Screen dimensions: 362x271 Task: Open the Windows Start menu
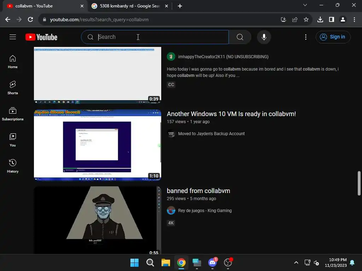click(x=134, y=263)
